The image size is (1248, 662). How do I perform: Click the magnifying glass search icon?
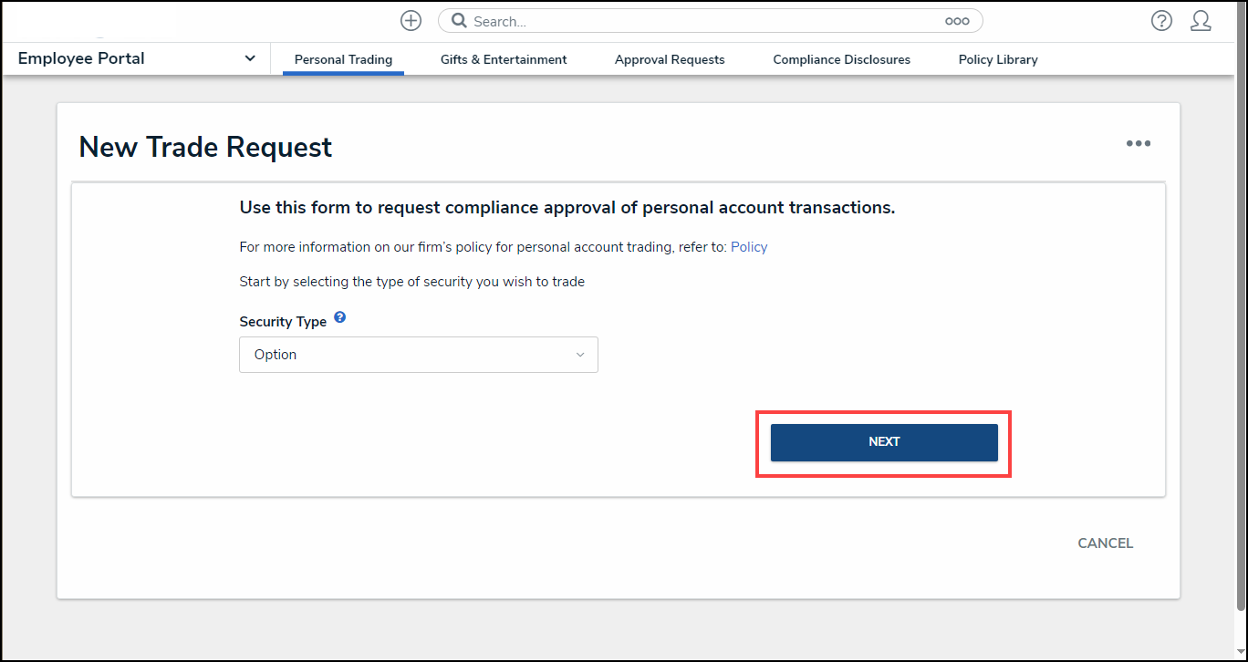click(x=459, y=21)
